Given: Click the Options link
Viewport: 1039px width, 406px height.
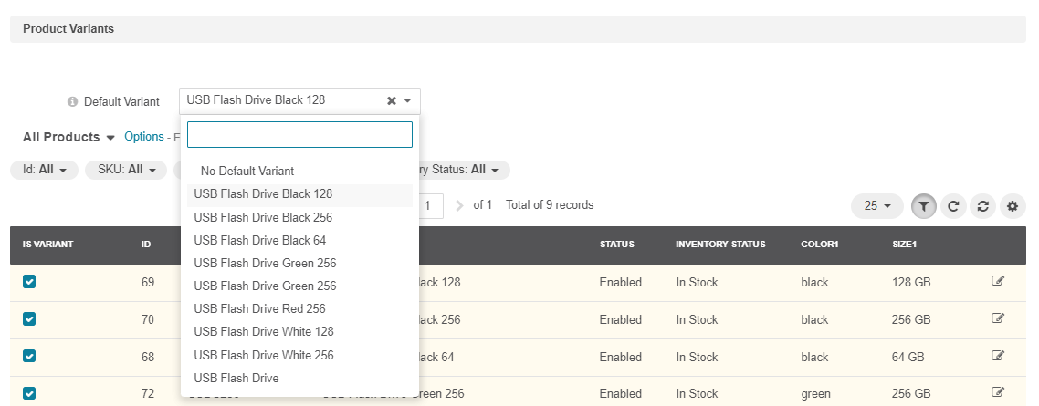Looking at the screenshot, I should coord(143,137).
